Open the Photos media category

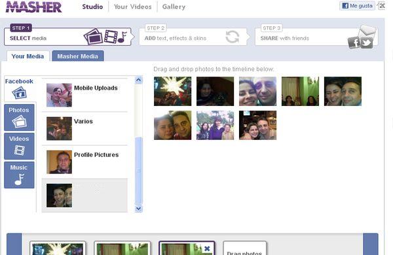19,117
